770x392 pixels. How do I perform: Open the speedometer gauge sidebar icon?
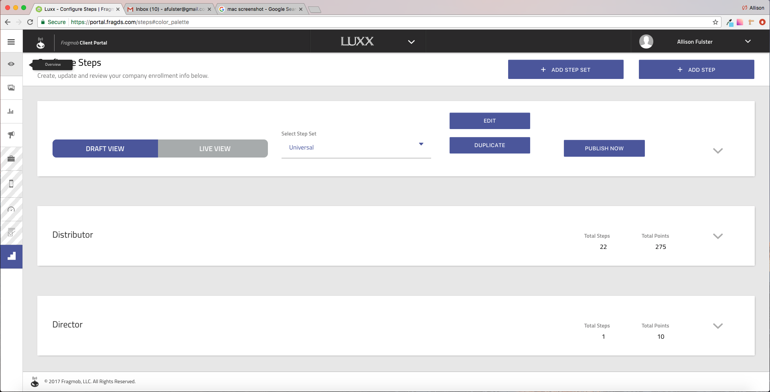11,210
